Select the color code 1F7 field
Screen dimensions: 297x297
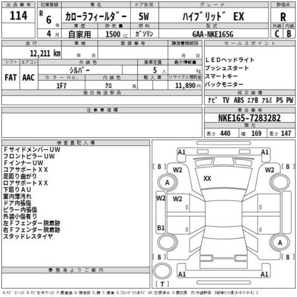pos(61,85)
